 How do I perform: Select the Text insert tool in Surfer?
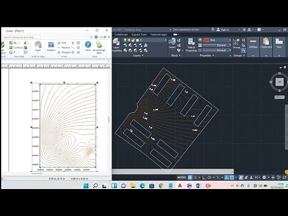(62, 43)
